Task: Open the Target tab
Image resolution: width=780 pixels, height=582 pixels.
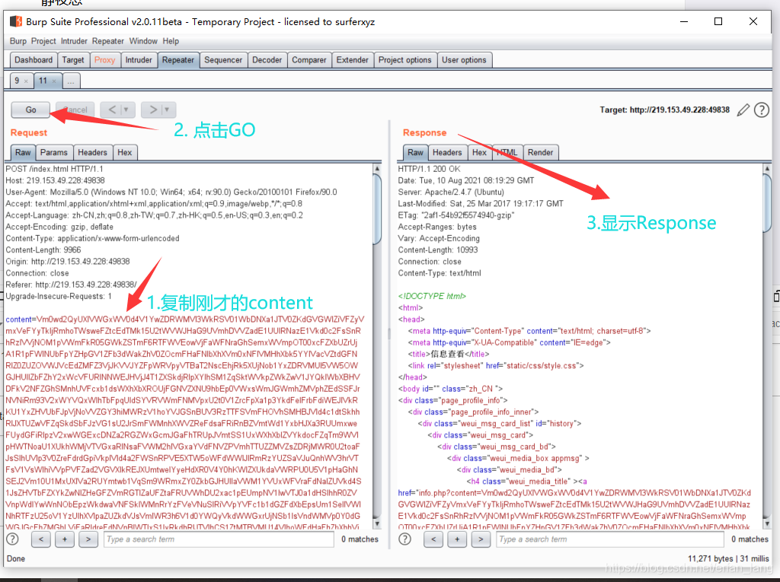Action: tap(73, 60)
